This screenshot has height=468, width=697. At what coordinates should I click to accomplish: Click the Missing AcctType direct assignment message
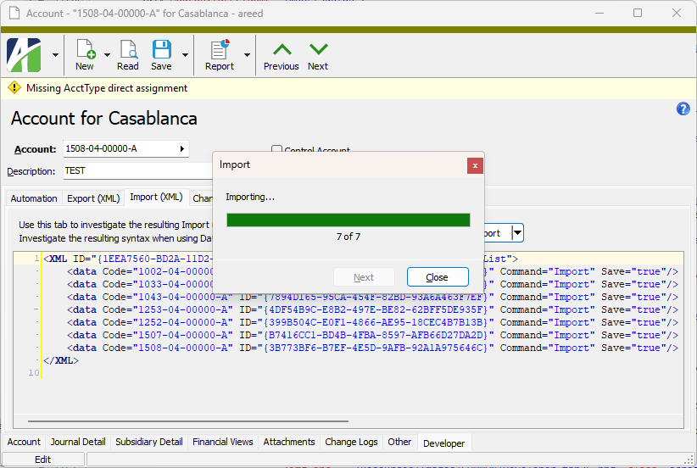(x=107, y=88)
